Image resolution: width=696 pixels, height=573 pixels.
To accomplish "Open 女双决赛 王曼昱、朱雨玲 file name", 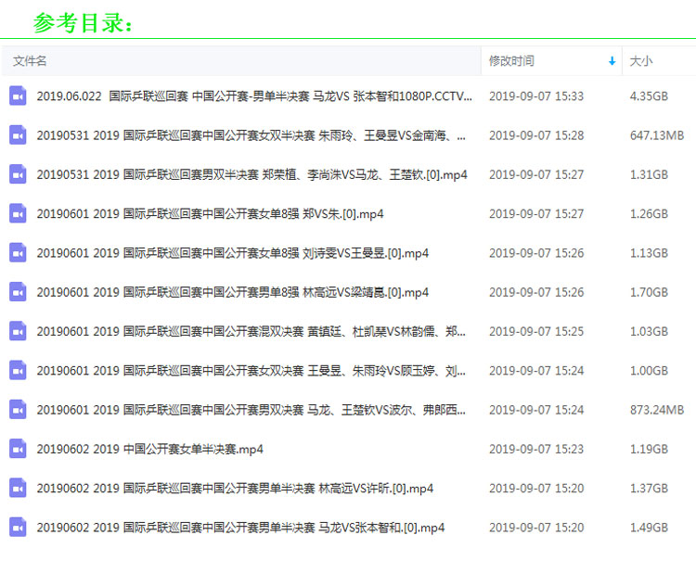I will (251, 371).
